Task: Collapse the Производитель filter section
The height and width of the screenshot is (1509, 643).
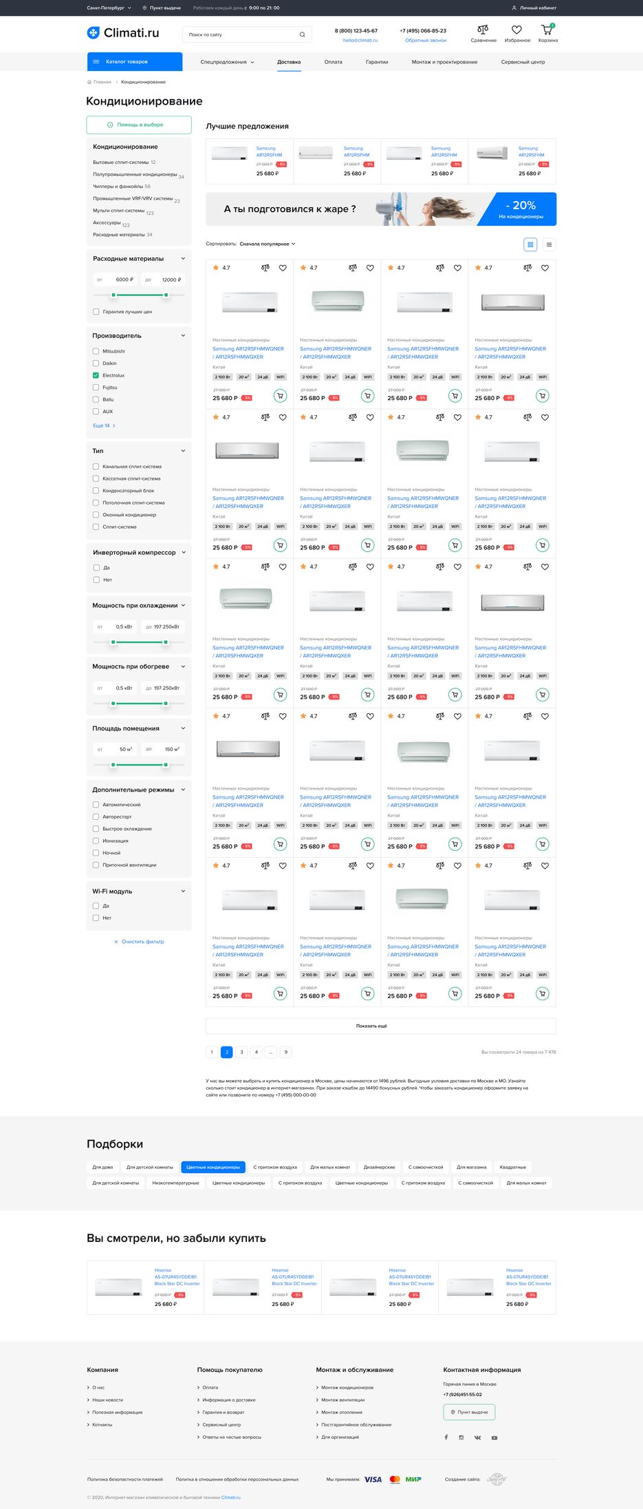Action: pos(183,336)
